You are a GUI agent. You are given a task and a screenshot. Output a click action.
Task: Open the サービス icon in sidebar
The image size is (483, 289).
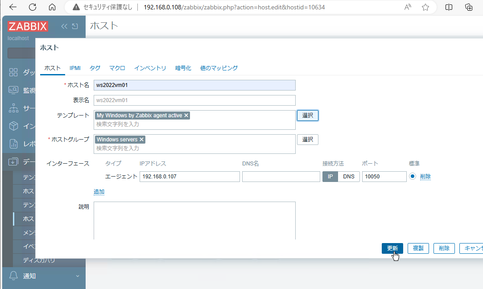coord(14,108)
